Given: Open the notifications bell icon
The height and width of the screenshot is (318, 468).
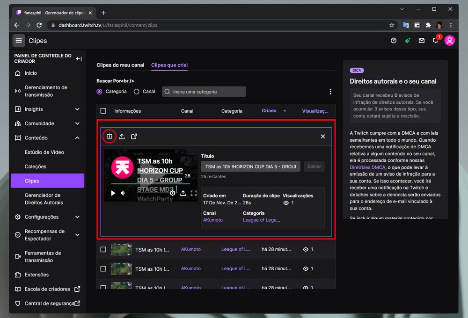Looking at the screenshot, I should pos(436,41).
